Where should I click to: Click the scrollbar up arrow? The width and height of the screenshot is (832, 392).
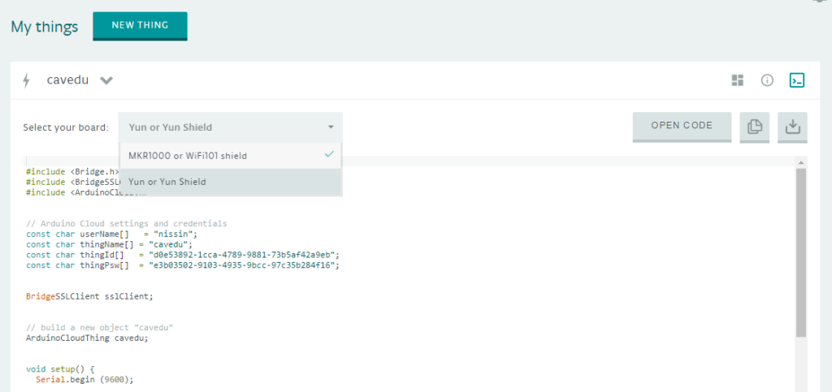(801, 162)
